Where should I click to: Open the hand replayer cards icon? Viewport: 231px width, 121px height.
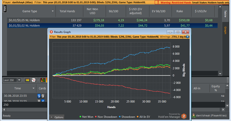[x=34, y=80]
